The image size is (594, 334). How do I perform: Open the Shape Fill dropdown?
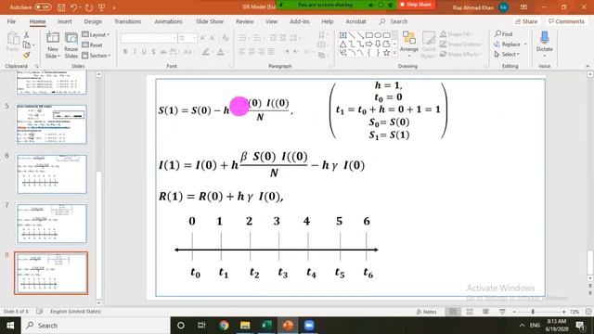[457, 34]
